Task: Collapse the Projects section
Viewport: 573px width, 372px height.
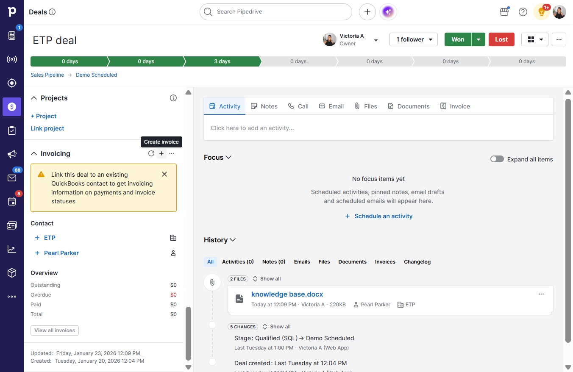Action: point(34,98)
